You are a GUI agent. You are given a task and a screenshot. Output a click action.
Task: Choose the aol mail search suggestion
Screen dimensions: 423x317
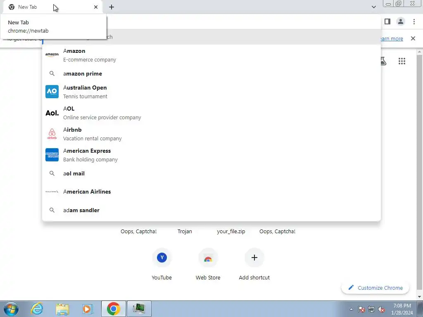(x=211, y=174)
